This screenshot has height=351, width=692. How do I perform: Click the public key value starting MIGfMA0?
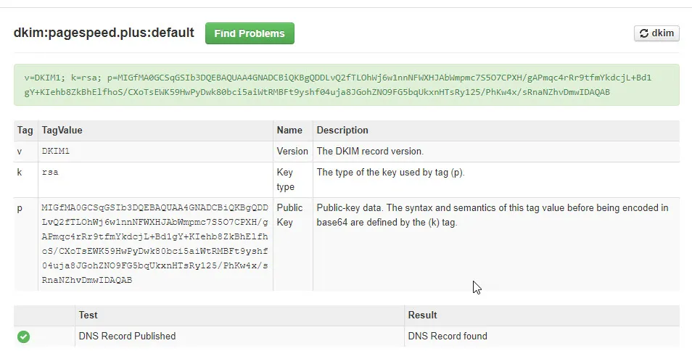155,244
